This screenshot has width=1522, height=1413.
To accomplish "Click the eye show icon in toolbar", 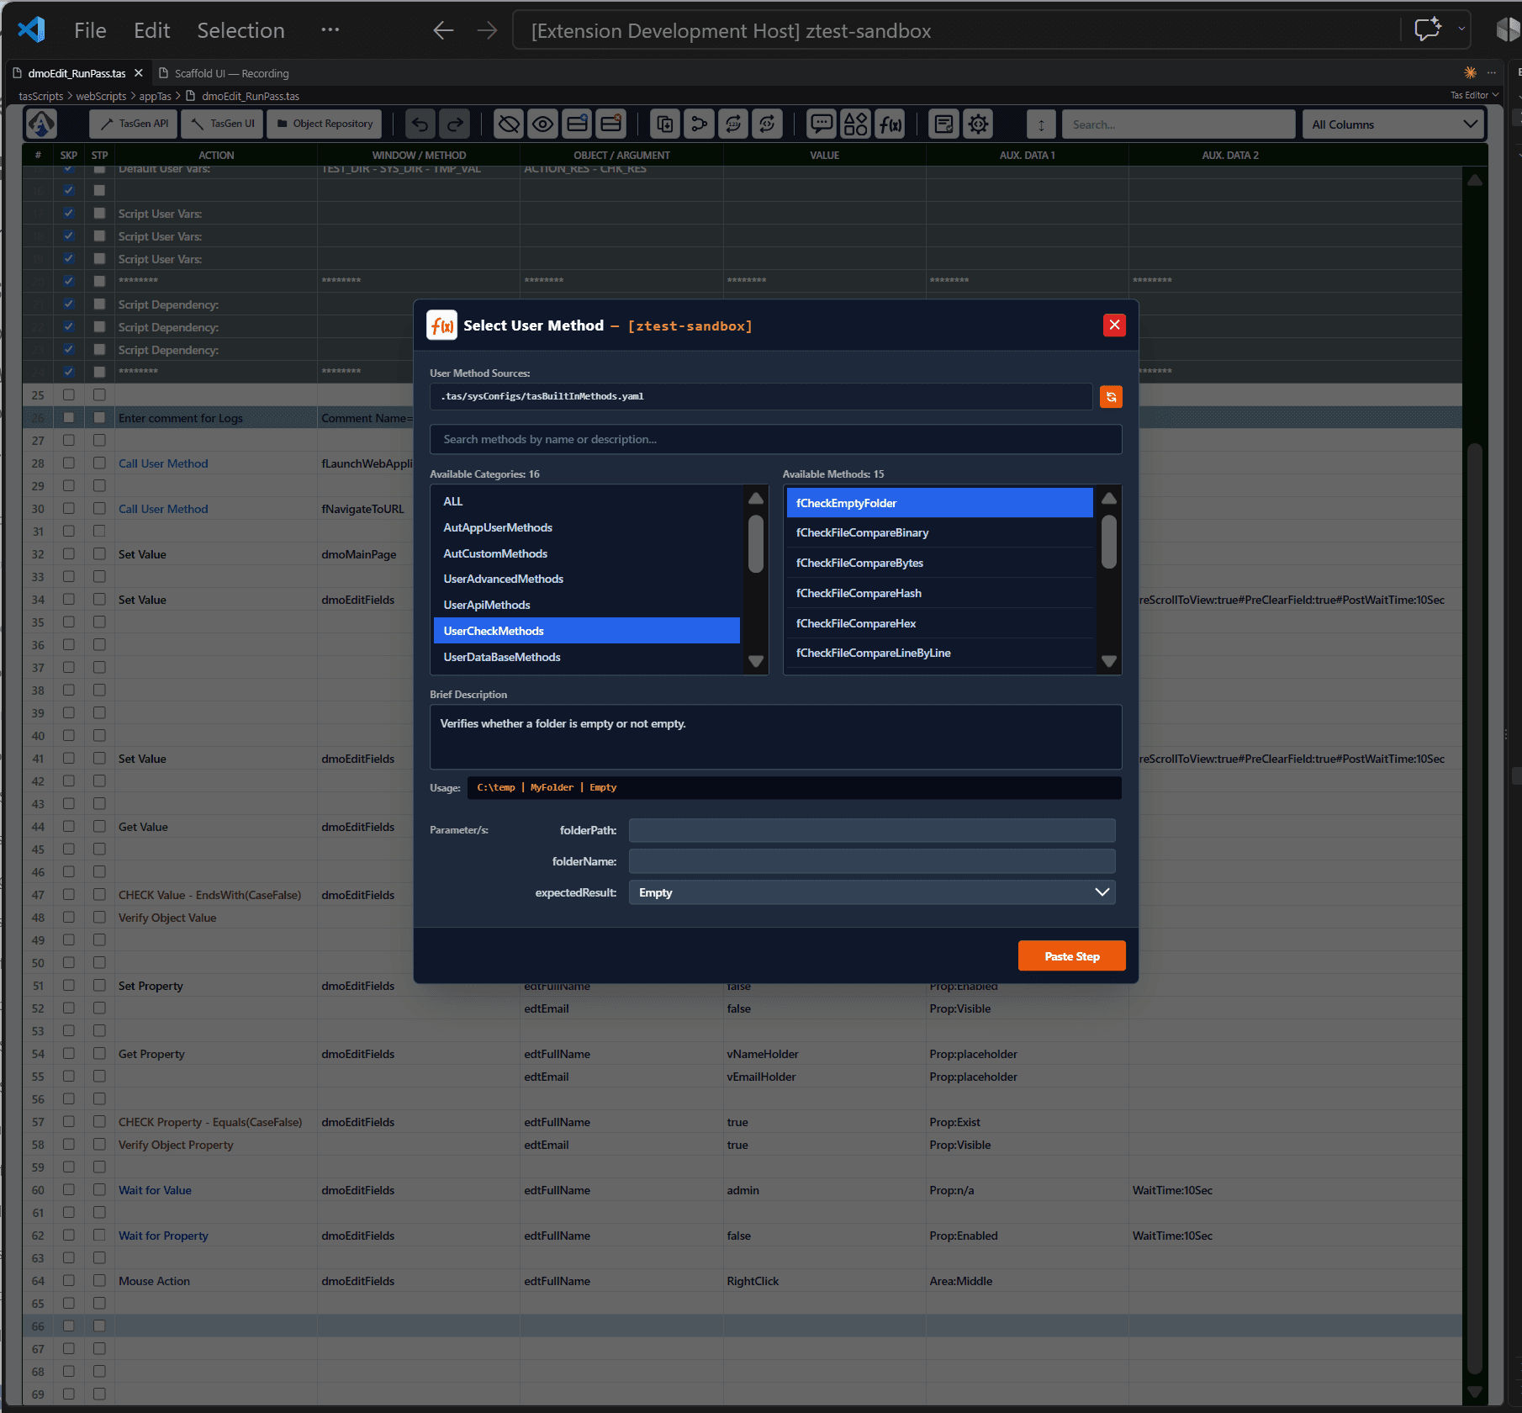I will tap(543, 124).
